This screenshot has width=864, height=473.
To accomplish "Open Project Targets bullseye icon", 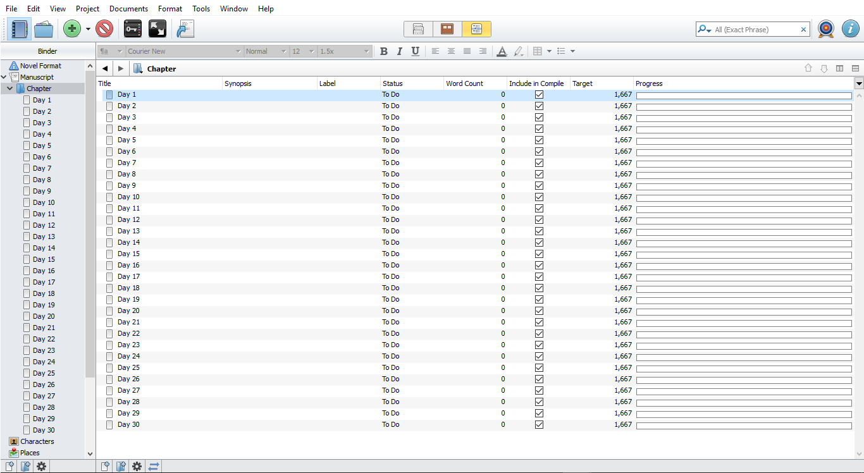I will (x=826, y=29).
